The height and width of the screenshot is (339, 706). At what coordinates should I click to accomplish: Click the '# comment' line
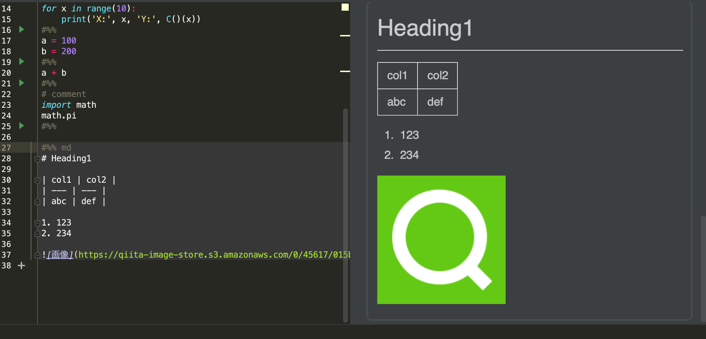(64, 94)
